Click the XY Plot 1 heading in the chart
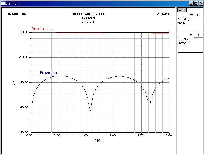 click(88, 18)
